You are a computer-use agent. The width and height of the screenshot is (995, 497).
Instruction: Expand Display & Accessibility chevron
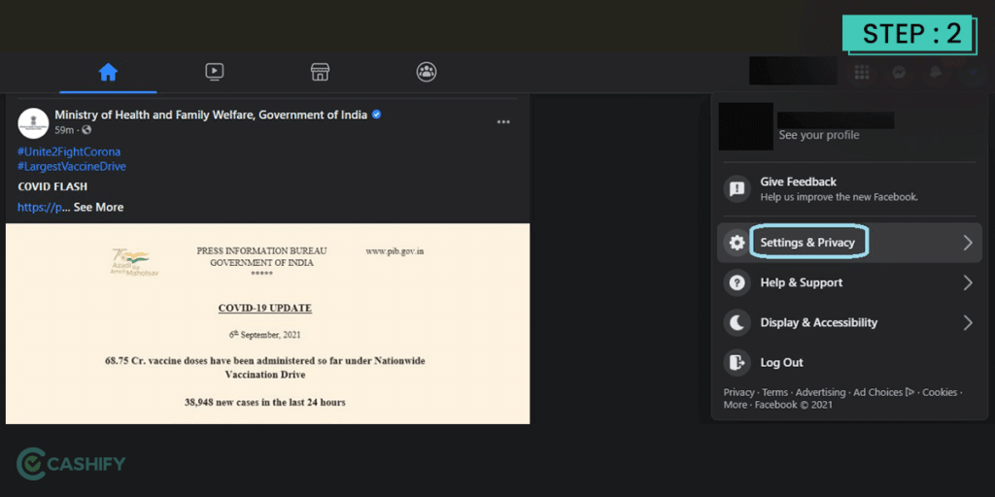(x=968, y=322)
